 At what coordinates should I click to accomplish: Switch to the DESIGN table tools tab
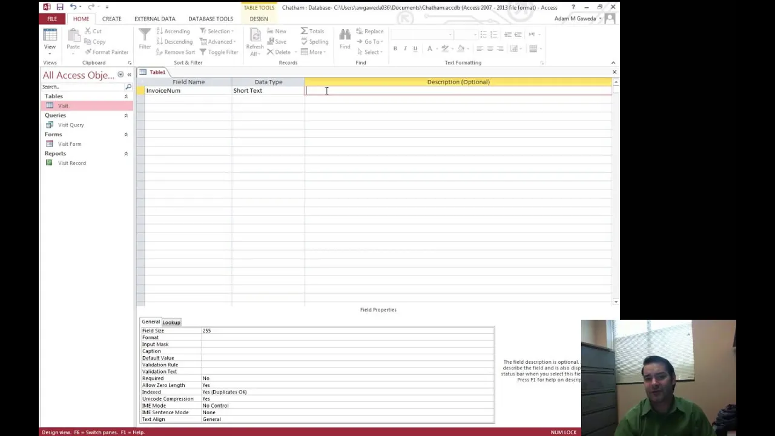coord(259,19)
